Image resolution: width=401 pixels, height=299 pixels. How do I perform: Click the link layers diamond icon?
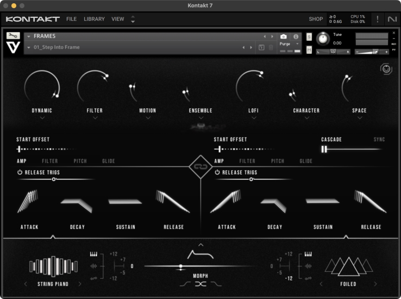point(200,167)
